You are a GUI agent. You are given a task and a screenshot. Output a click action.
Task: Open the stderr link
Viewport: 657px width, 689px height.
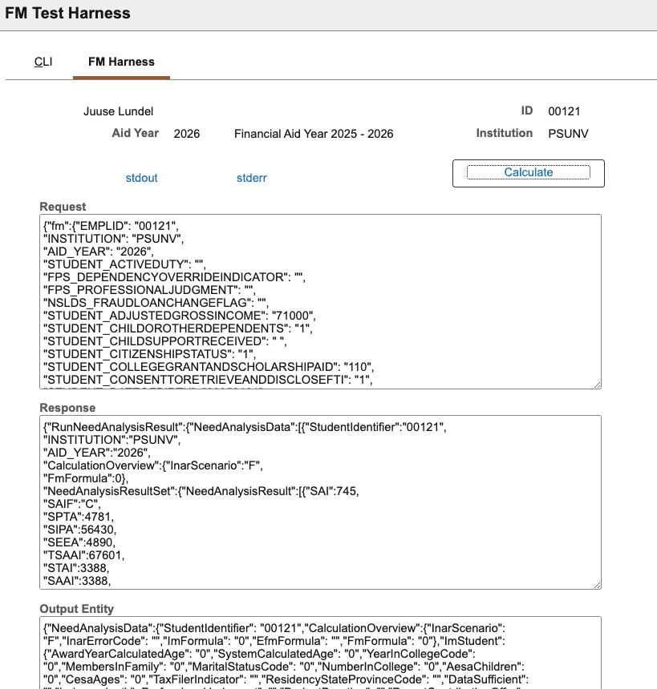[252, 178]
